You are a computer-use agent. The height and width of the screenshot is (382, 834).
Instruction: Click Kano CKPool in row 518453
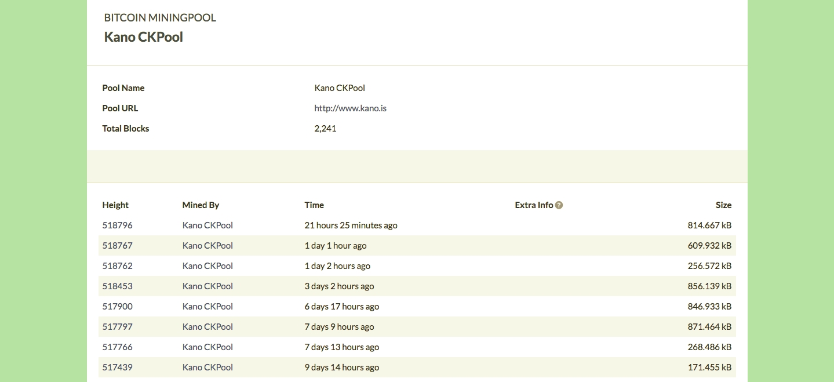click(207, 286)
